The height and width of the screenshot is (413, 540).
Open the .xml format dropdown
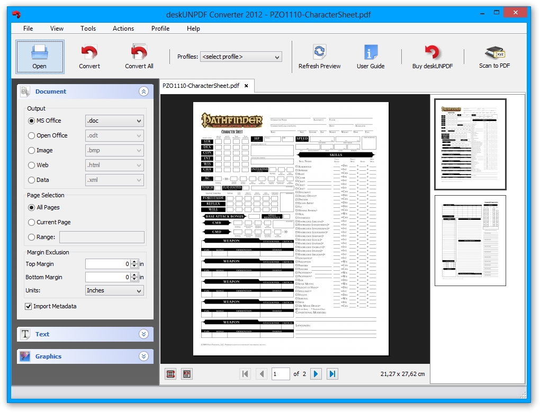(x=114, y=180)
